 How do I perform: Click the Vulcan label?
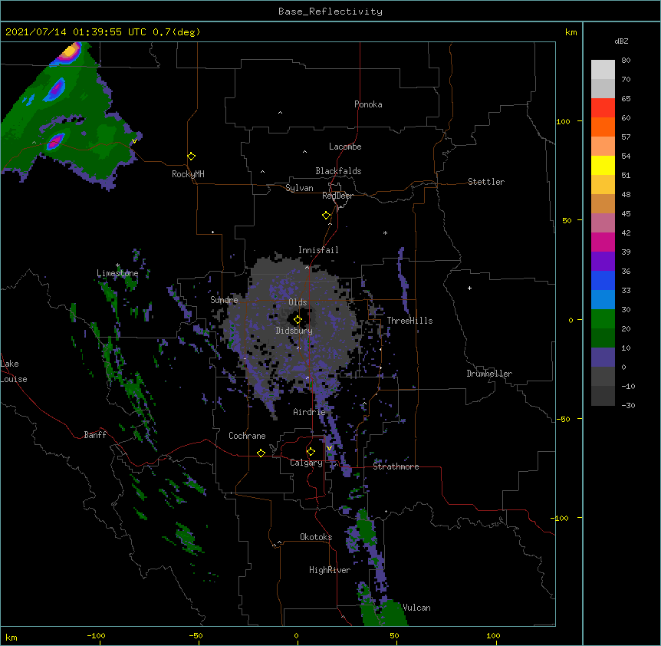[416, 608]
